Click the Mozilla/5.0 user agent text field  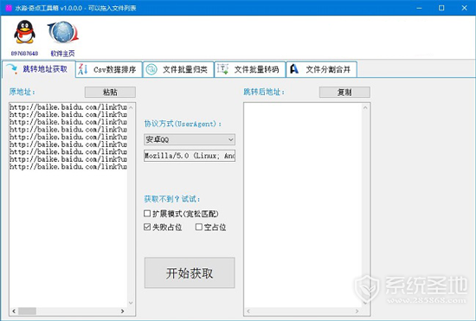coord(190,156)
